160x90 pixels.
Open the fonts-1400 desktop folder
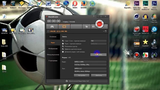coord(4,43)
